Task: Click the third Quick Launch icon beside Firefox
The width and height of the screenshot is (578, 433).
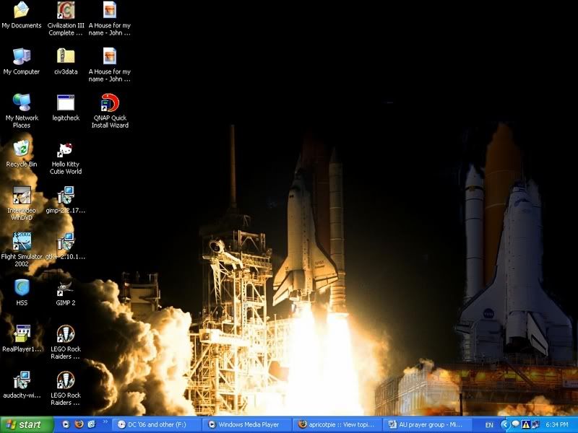Action: click(92, 424)
